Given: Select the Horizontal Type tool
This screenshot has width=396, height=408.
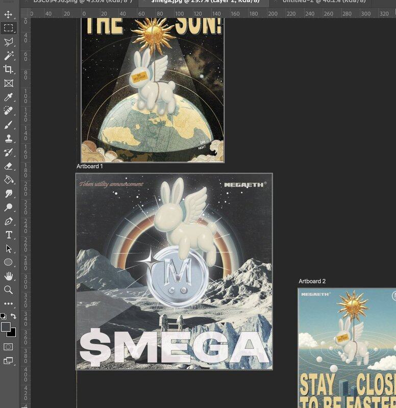Looking at the screenshot, I should 8,235.
